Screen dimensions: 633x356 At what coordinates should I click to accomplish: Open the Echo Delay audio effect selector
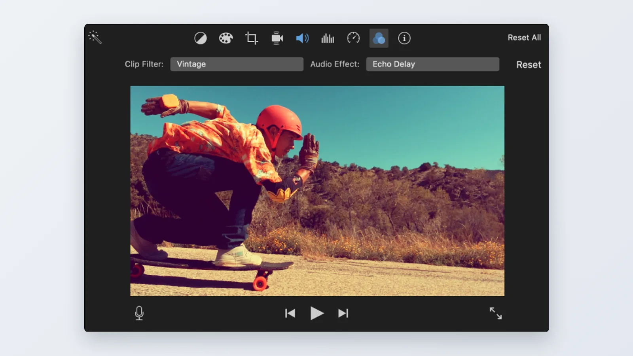pyautogui.click(x=432, y=64)
